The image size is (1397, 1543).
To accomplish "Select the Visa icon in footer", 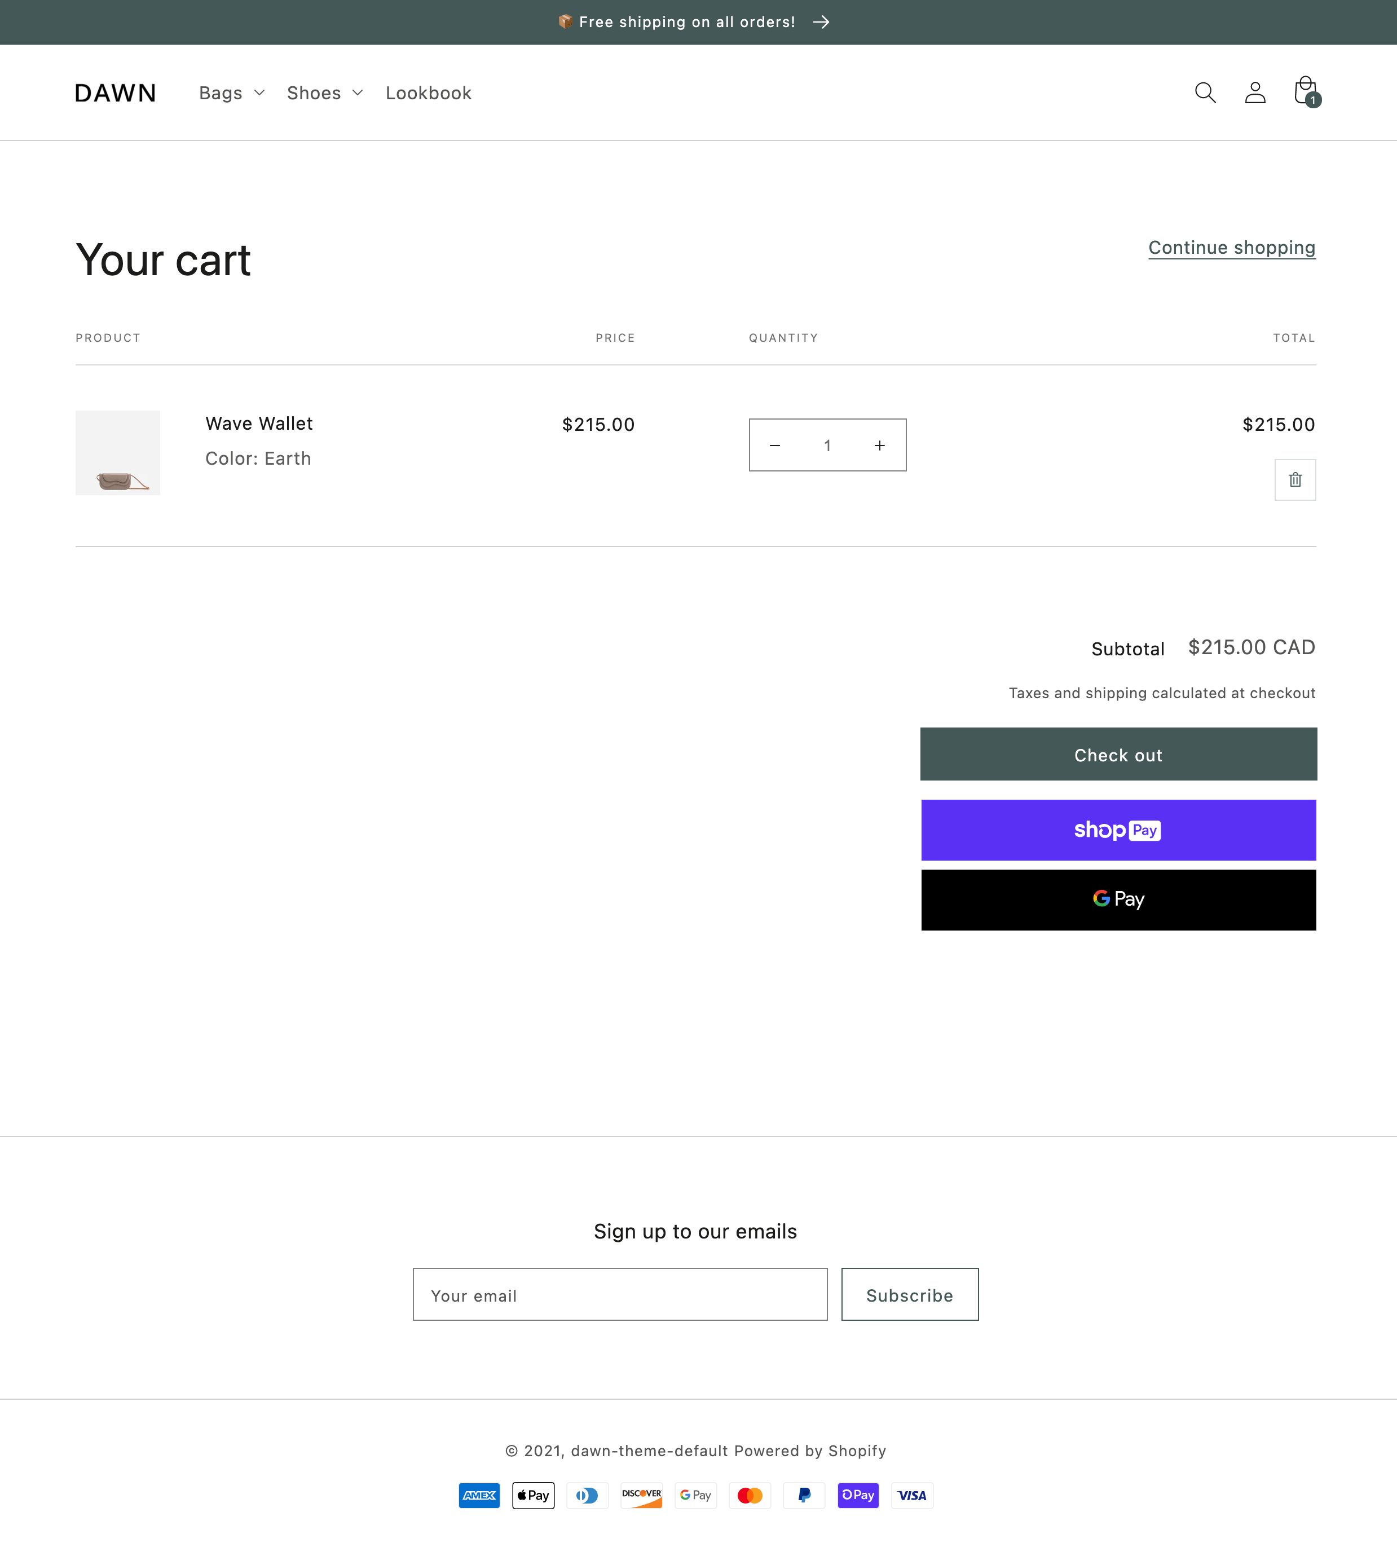I will tap(911, 1494).
